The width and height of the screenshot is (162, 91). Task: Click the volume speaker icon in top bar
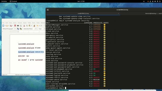point(155,1)
